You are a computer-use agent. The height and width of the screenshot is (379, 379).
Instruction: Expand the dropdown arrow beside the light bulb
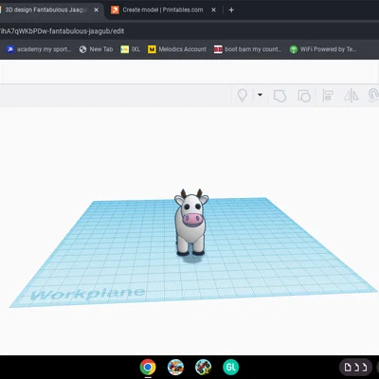point(260,95)
